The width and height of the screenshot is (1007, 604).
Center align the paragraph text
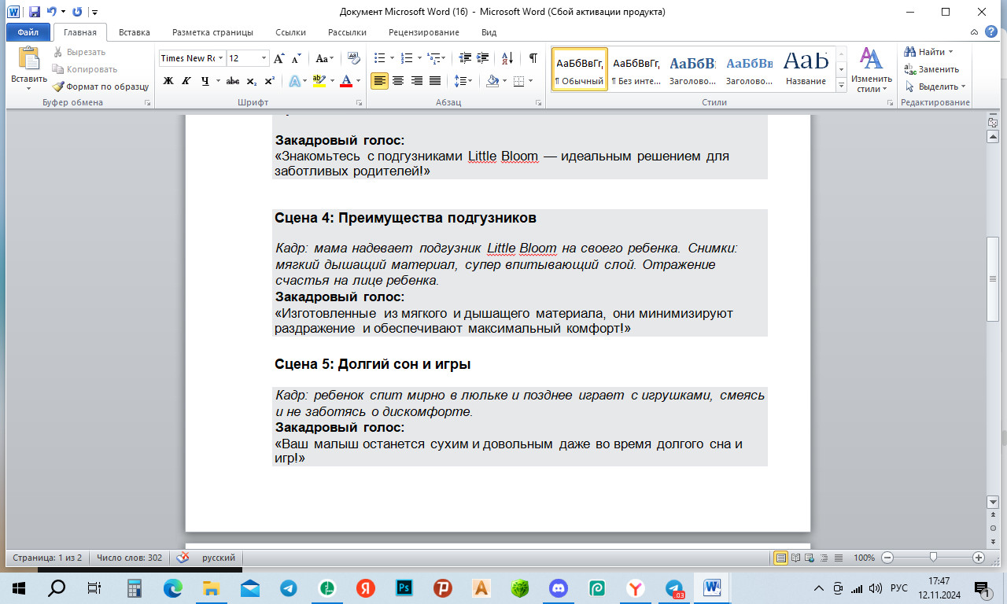click(x=398, y=81)
